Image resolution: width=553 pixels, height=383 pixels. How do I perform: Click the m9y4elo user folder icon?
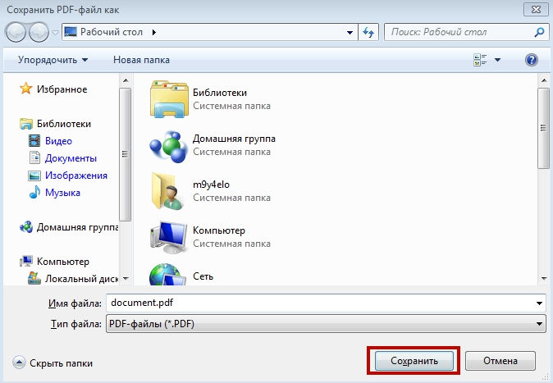coord(168,192)
